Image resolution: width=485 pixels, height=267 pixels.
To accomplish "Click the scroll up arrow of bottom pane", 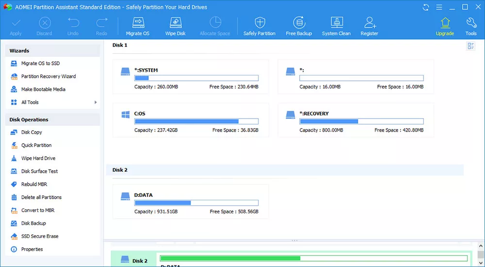I will pyautogui.click(x=481, y=246).
